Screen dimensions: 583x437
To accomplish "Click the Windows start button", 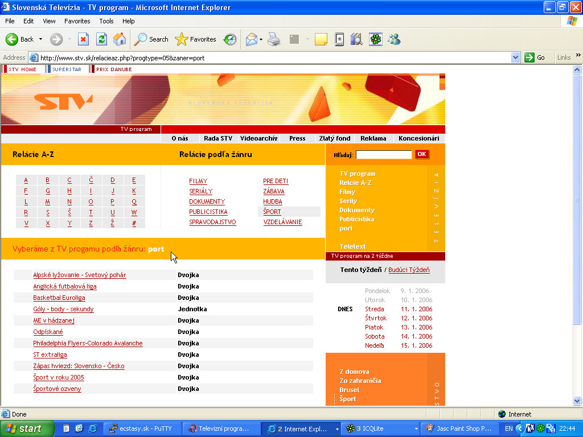I will pyautogui.click(x=27, y=428).
